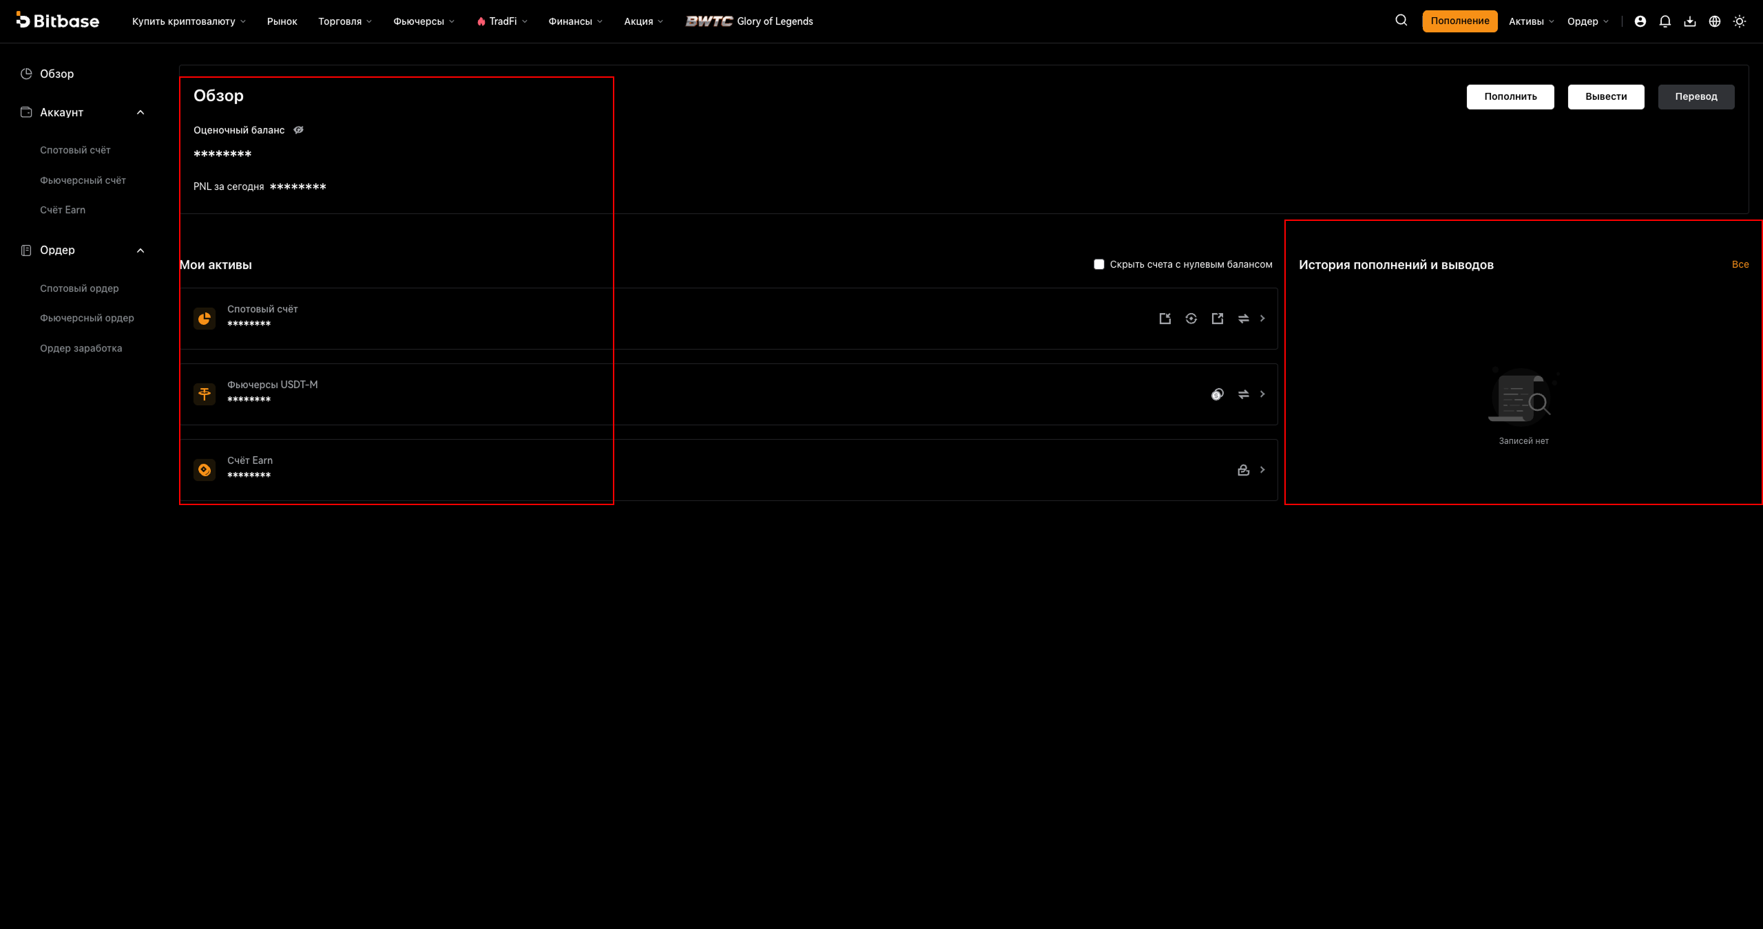Viewport: 1763px width, 929px height.
Task: Click the Аккаунт wallet icon in sidebar
Action: 26,112
